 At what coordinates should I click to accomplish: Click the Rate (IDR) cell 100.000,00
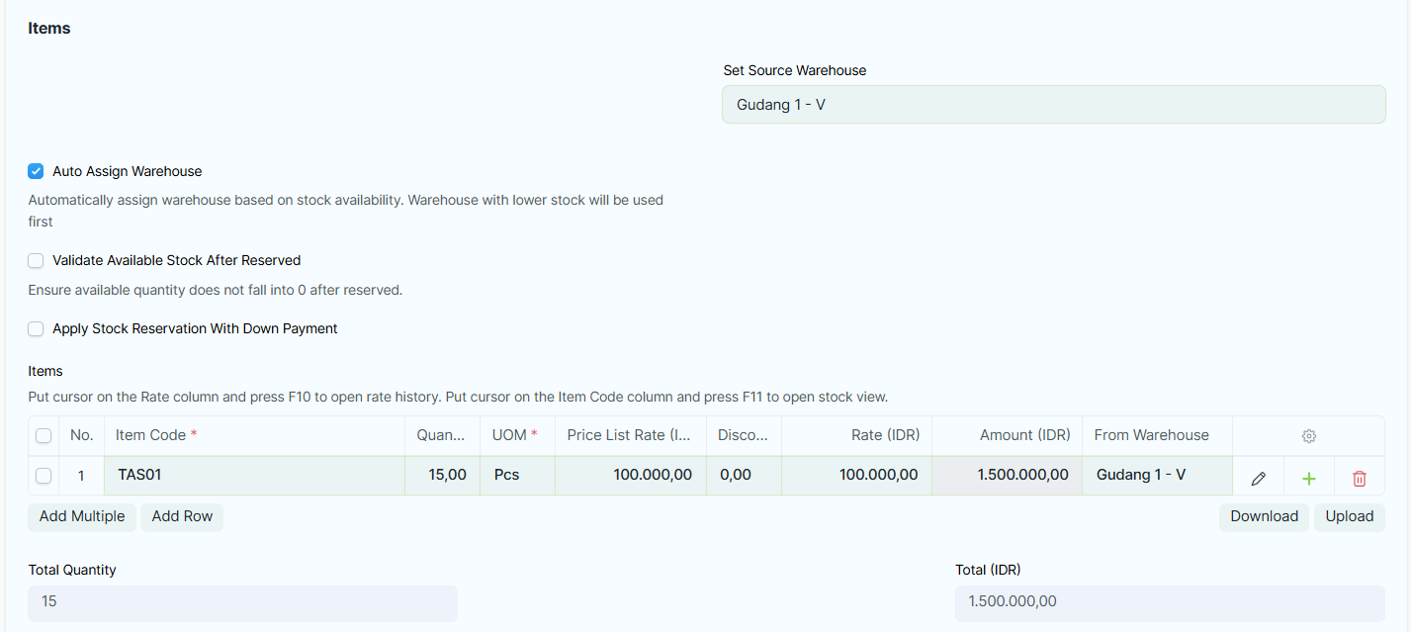coord(856,476)
